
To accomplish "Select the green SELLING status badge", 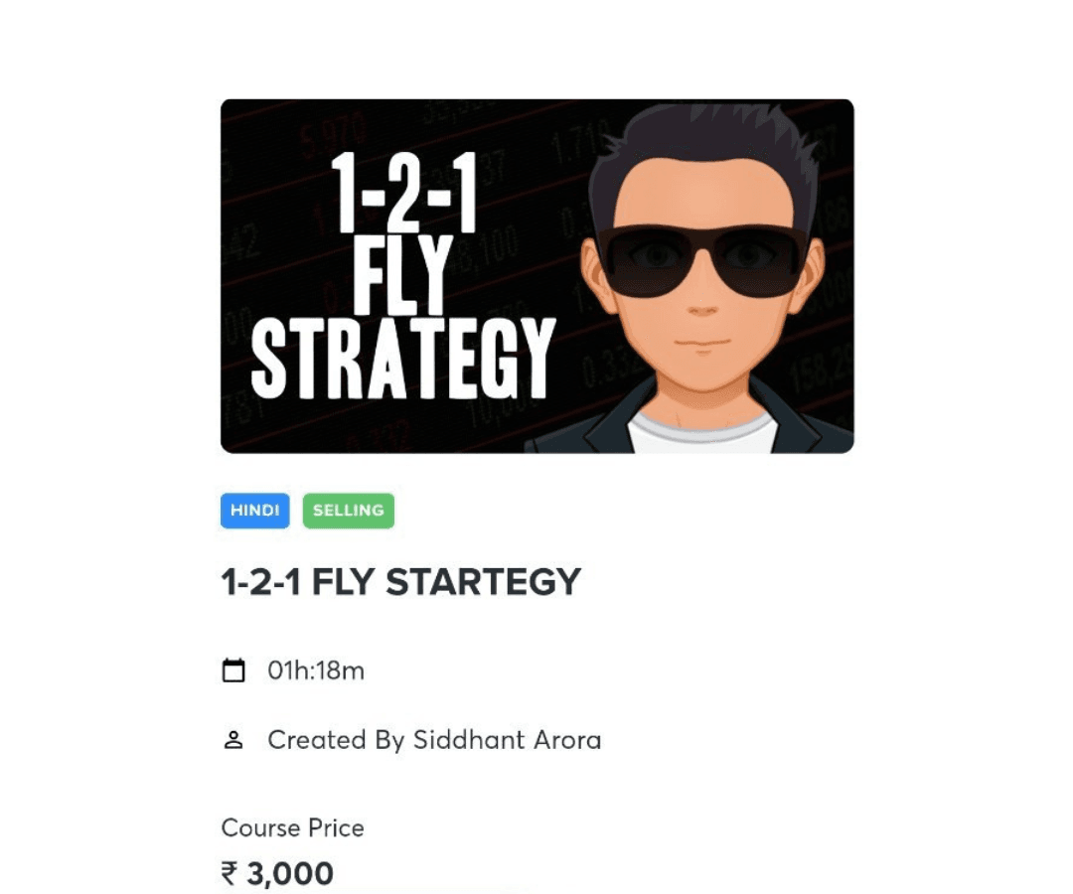I will [x=349, y=511].
